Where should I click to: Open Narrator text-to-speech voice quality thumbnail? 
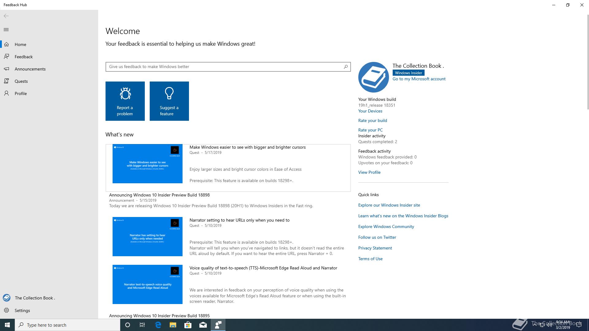pos(148,284)
